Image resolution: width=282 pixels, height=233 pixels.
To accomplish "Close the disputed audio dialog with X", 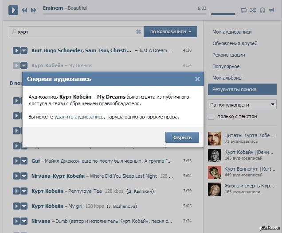I will (197, 79).
